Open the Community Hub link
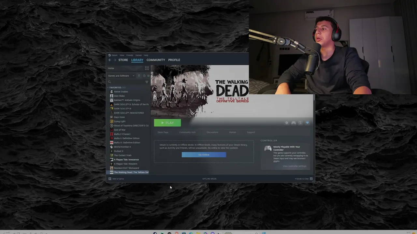 187,132
